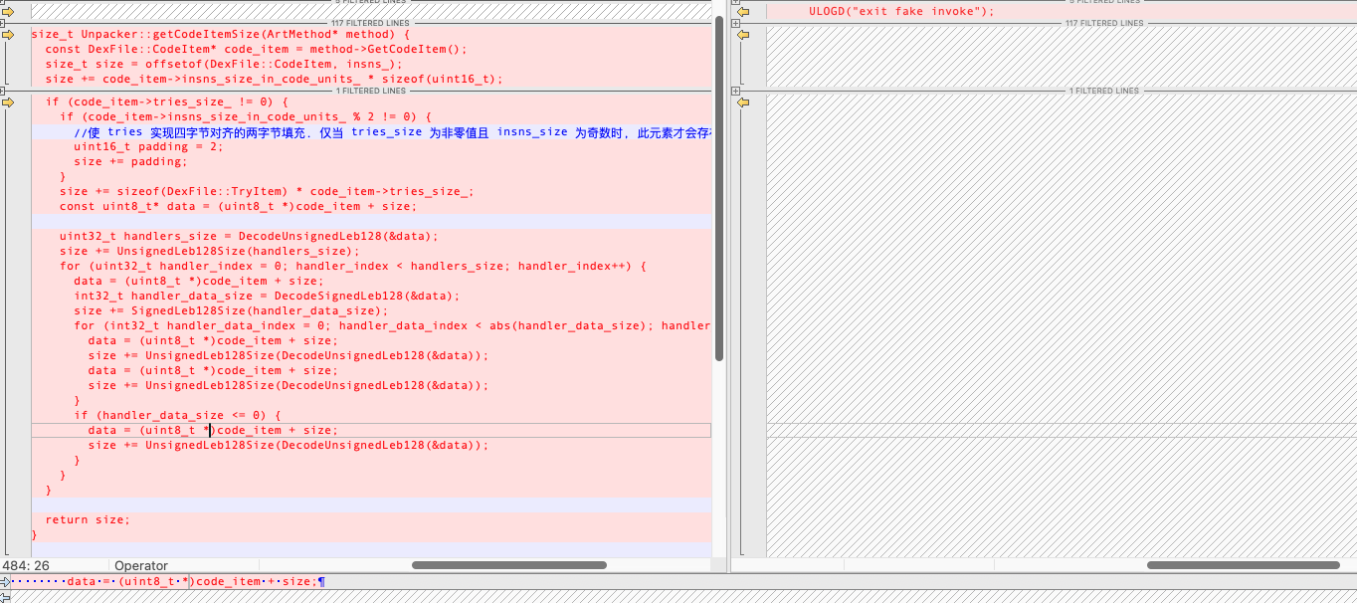Click left pane '117 FILTERED LINES' separator label

click(x=371, y=23)
